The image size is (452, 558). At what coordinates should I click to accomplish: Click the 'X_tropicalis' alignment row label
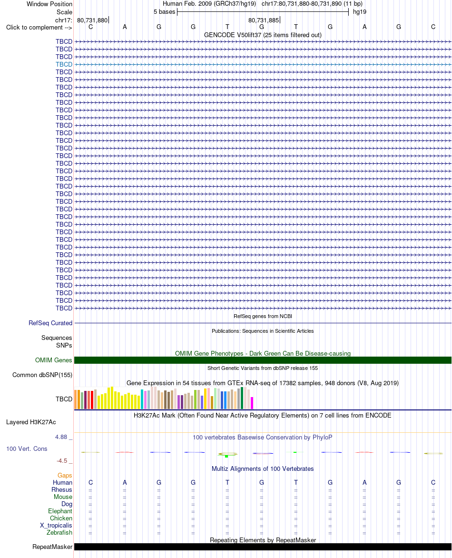coord(56,526)
